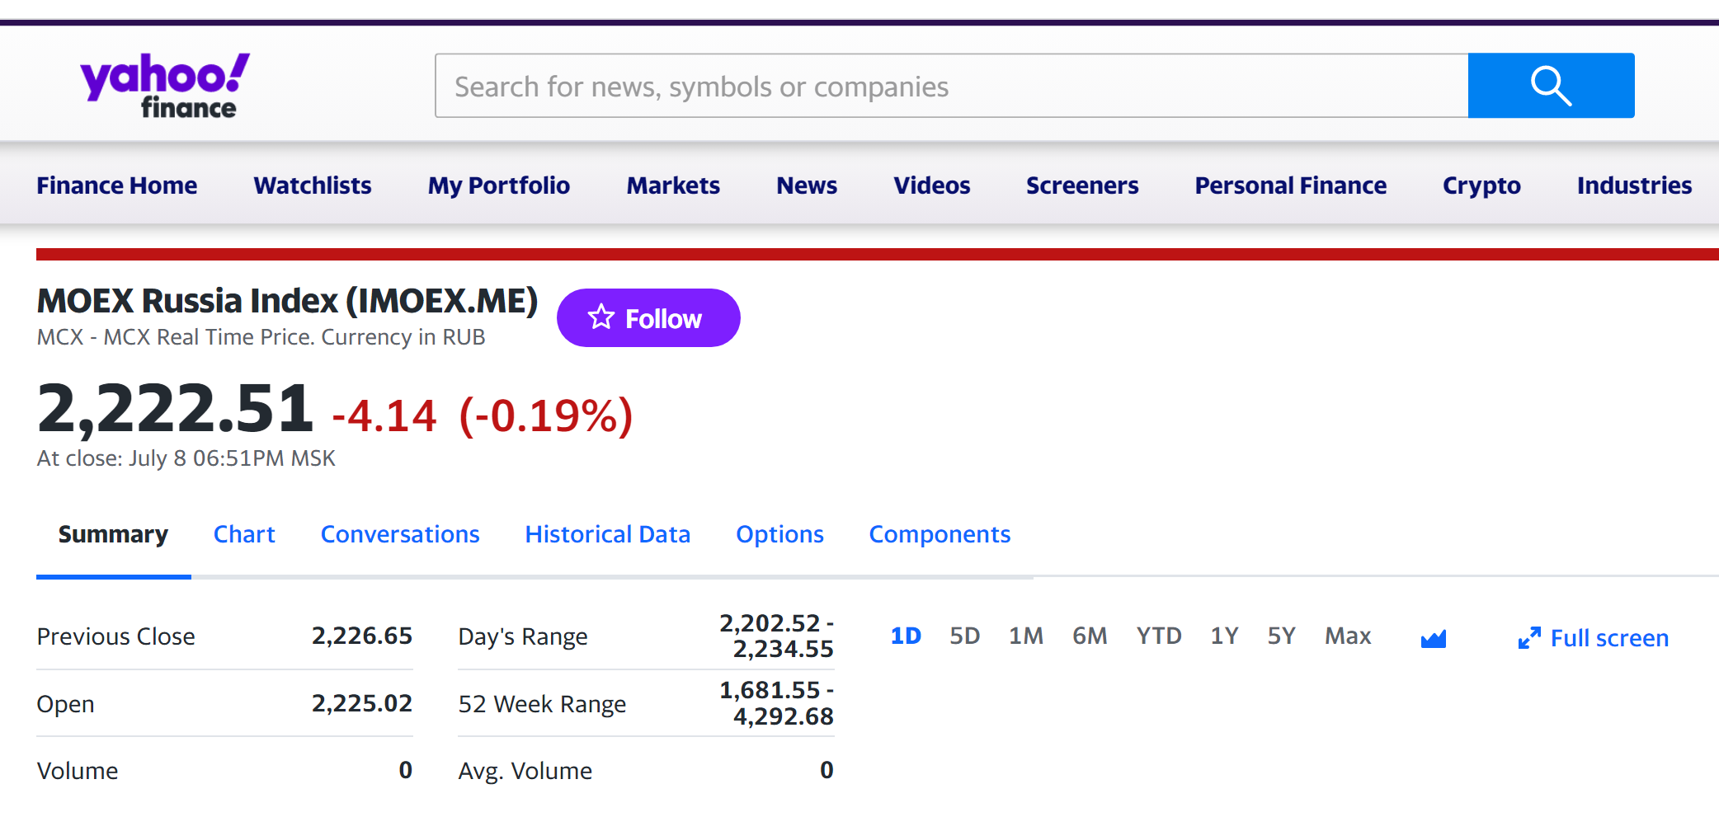
Task: Select the 1Y chart range
Action: [x=1224, y=636]
